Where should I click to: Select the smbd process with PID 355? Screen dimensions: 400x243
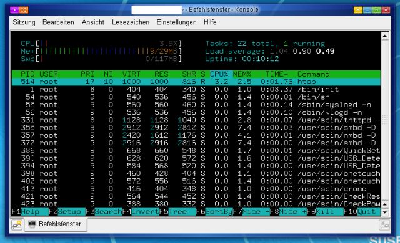click(196, 128)
